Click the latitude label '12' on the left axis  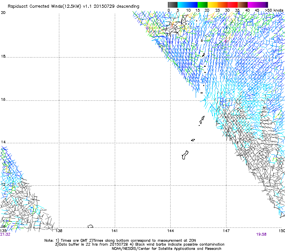tap(3, 184)
